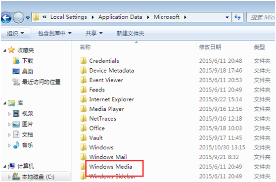Open the 共享 menu
The height and width of the screenshot is (182, 276).
pyautogui.click(x=94, y=33)
